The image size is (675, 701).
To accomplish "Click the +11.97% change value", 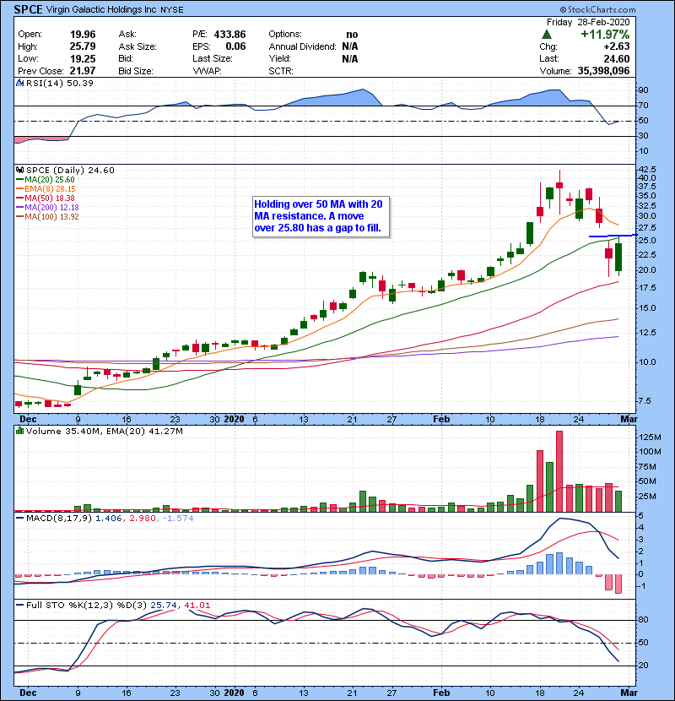I will coord(605,34).
